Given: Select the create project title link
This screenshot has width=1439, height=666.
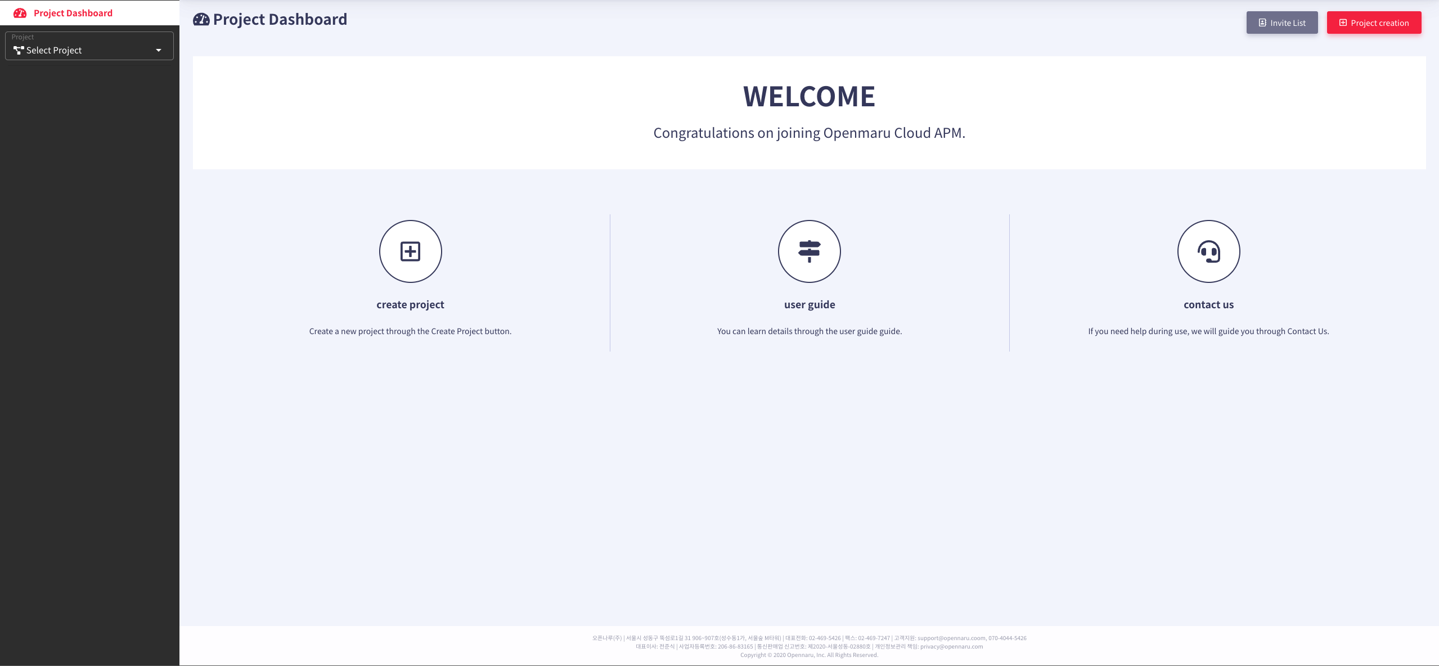Looking at the screenshot, I should [x=410, y=304].
